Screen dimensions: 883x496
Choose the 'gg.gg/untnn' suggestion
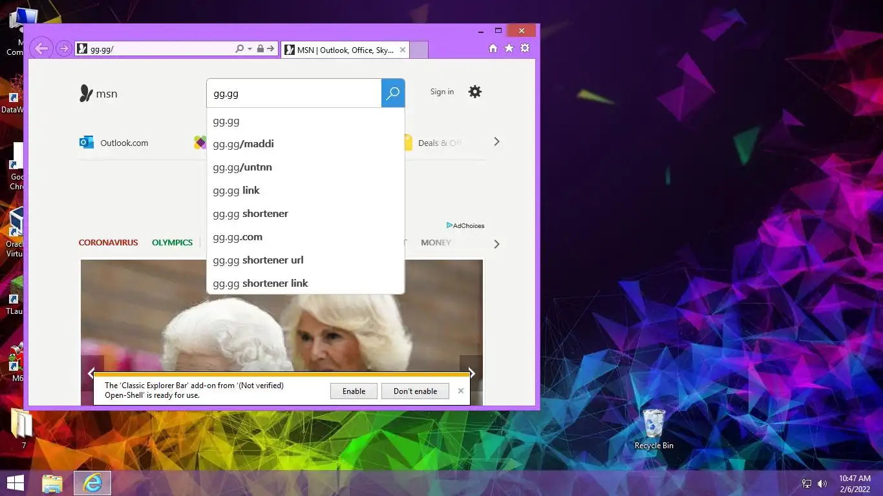coord(305,167)
